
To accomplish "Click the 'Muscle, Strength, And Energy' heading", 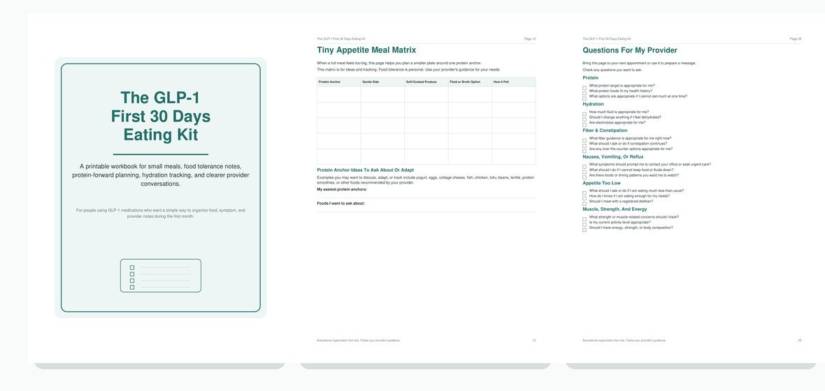I will [x=615, y=209].
